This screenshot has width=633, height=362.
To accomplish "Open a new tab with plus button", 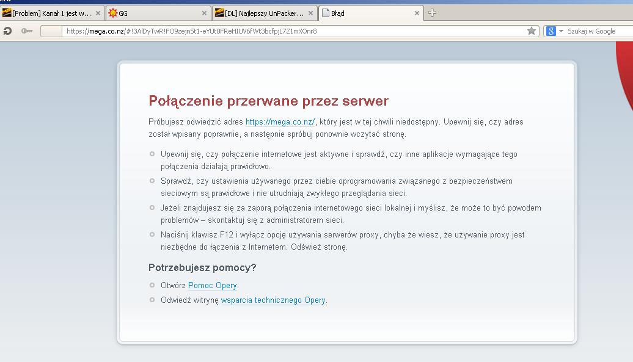I will coord(432,13).
